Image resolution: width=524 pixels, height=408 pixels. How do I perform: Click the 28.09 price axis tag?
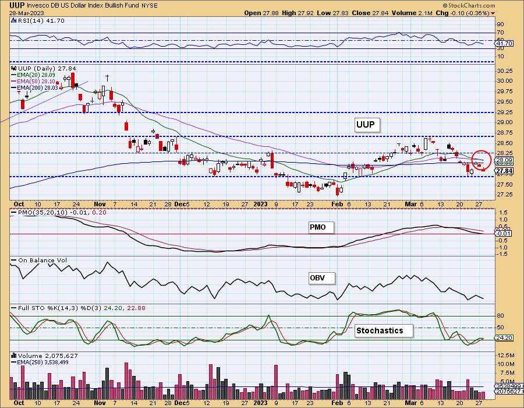504,160
